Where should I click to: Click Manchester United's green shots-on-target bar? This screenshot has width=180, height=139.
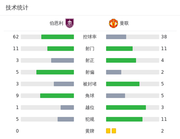click(121, 60)
